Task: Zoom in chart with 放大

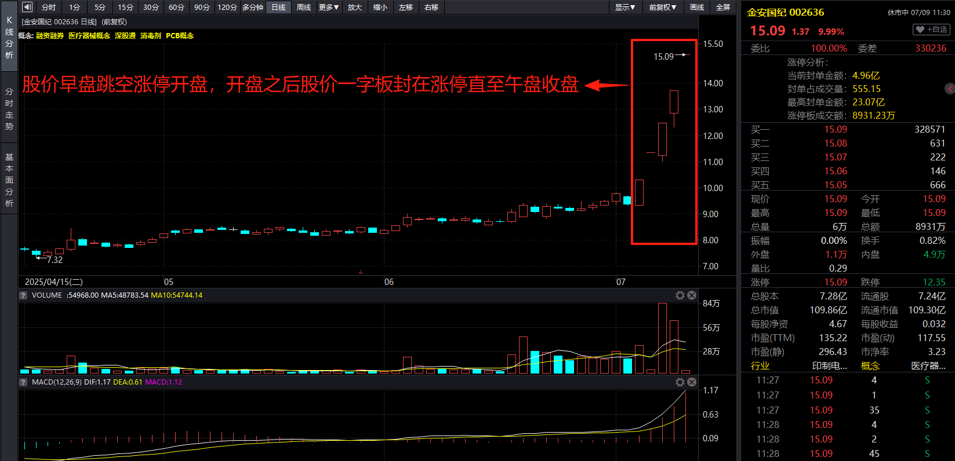Action: (354, 7)
